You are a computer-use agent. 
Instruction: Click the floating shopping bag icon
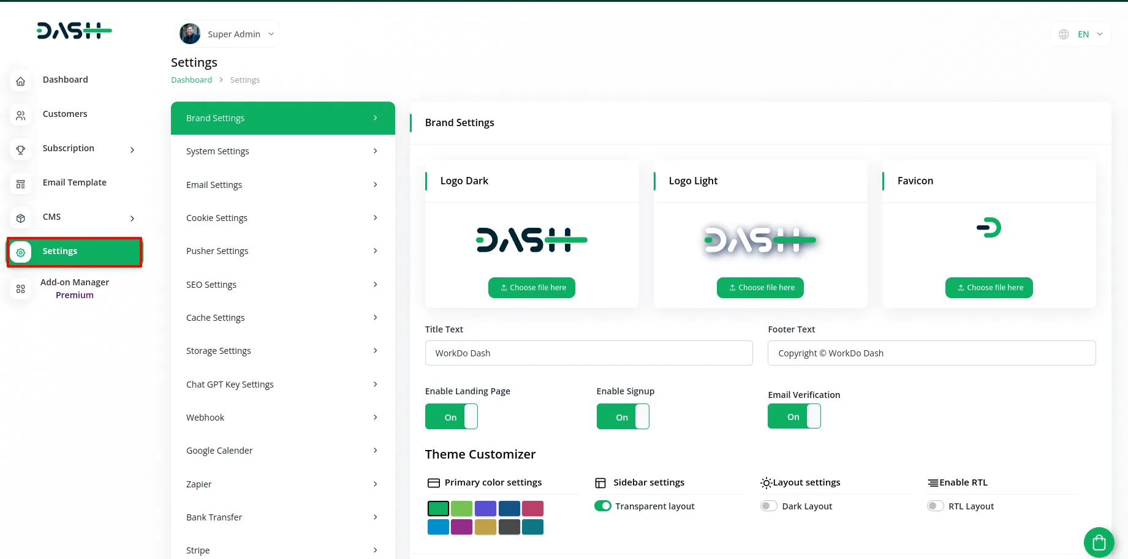[1099, 542]
